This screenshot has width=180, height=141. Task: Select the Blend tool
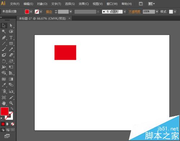click(x=11, y=85)
